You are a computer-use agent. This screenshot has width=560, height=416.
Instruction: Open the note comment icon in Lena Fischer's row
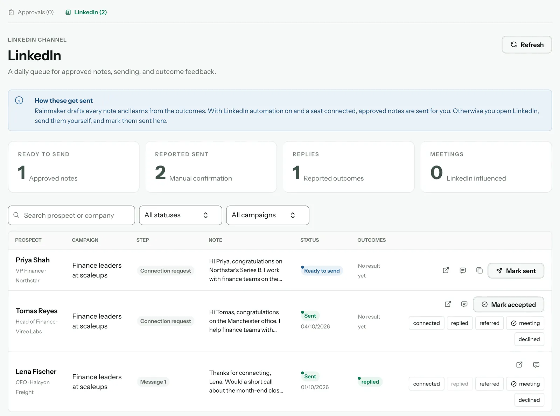(x=536, y=365)
